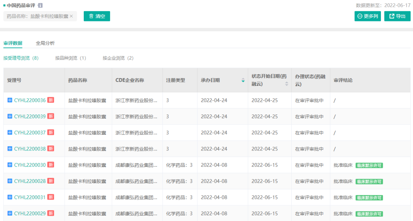Click the 清空 clear button
The width and height of the screenshot is (413, 221).
97,16
